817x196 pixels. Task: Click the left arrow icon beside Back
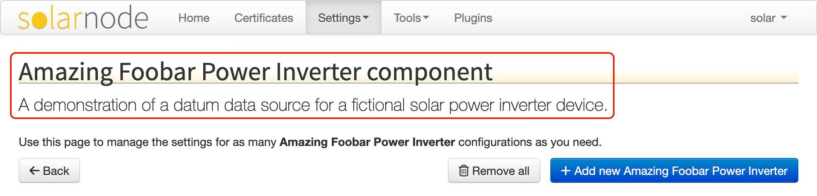coord(34,171)
